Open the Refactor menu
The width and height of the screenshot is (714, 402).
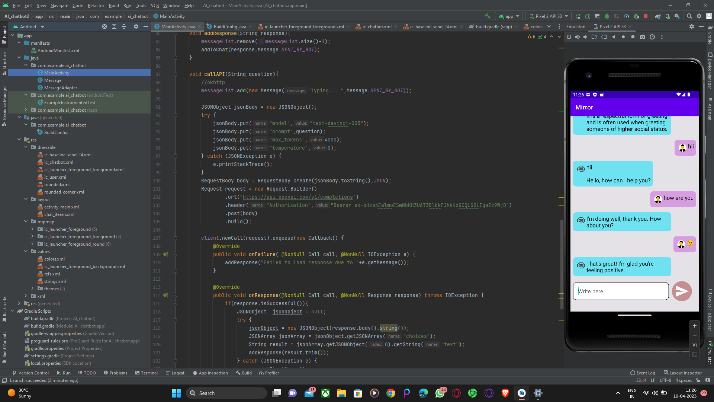coord(96,5)
